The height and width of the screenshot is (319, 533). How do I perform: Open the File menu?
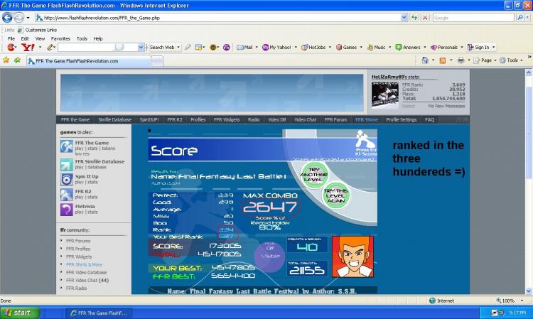[11, 39]
